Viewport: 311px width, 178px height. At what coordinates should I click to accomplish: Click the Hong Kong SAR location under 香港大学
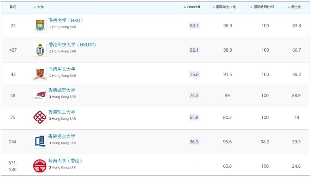[62, 27]
